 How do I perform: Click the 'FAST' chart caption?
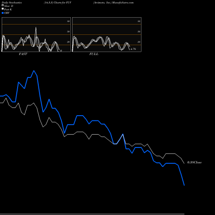coord(23,54)
